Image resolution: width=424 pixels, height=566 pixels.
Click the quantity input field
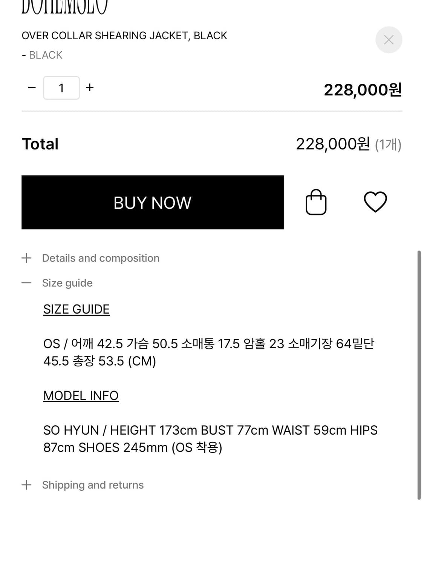click(x=61, y=88)
